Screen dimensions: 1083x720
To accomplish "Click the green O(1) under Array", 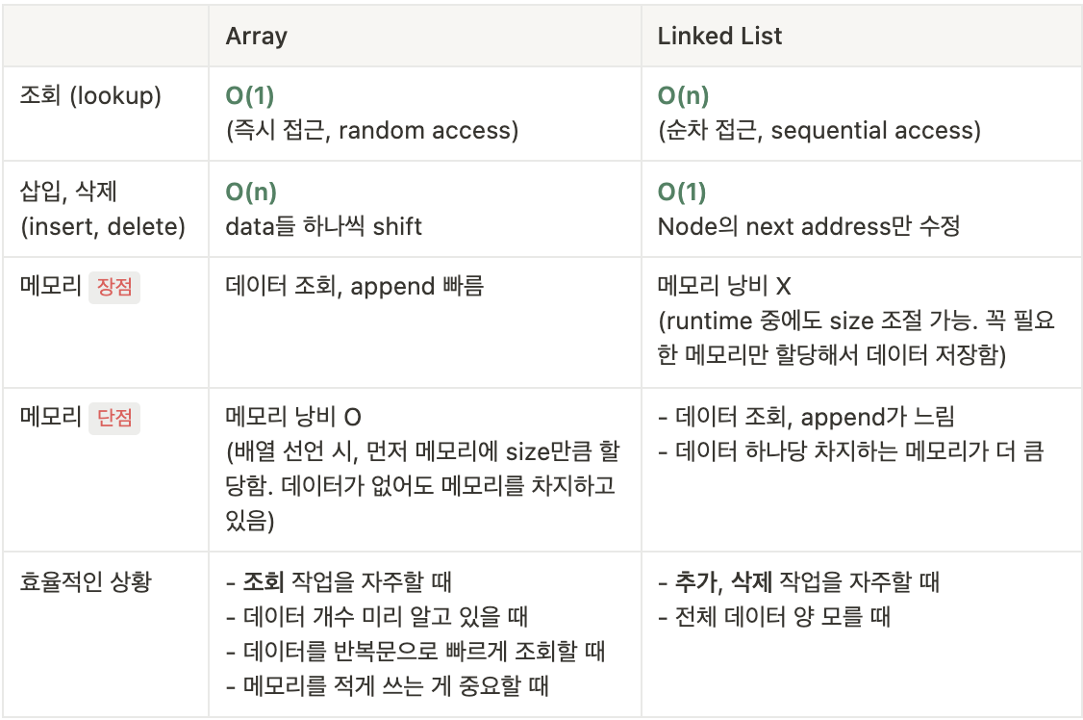I will tap(250, 95).
